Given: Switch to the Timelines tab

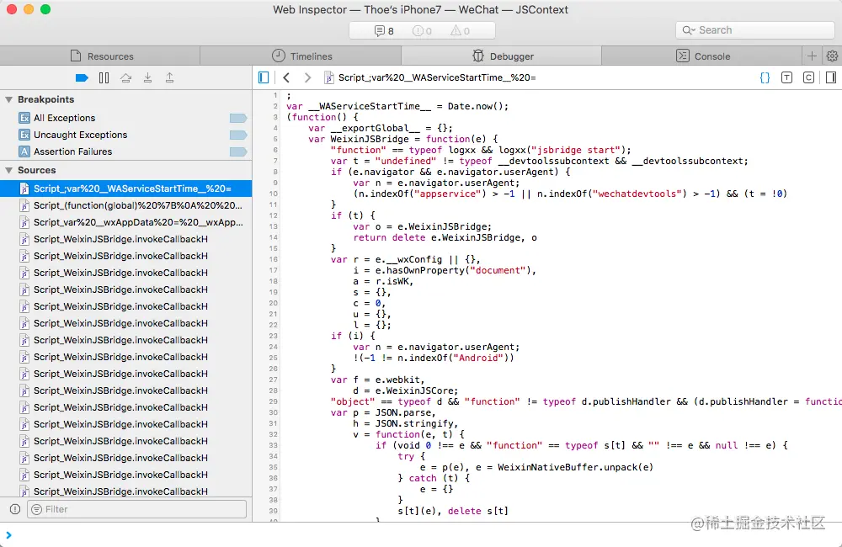Looking at the screenshot, I should pos(301,56).
